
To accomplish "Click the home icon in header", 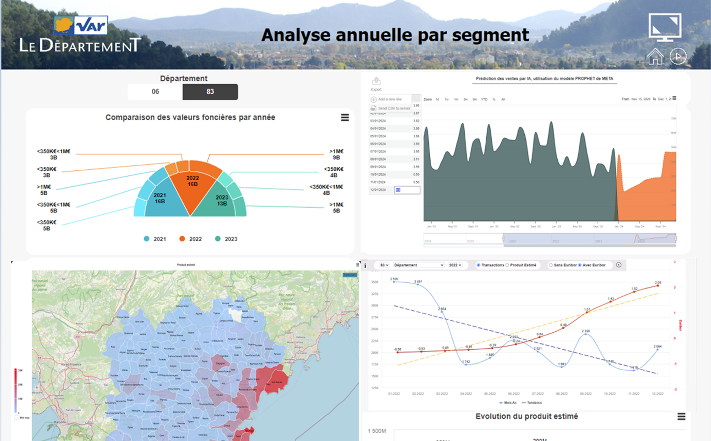I will 655,57.
